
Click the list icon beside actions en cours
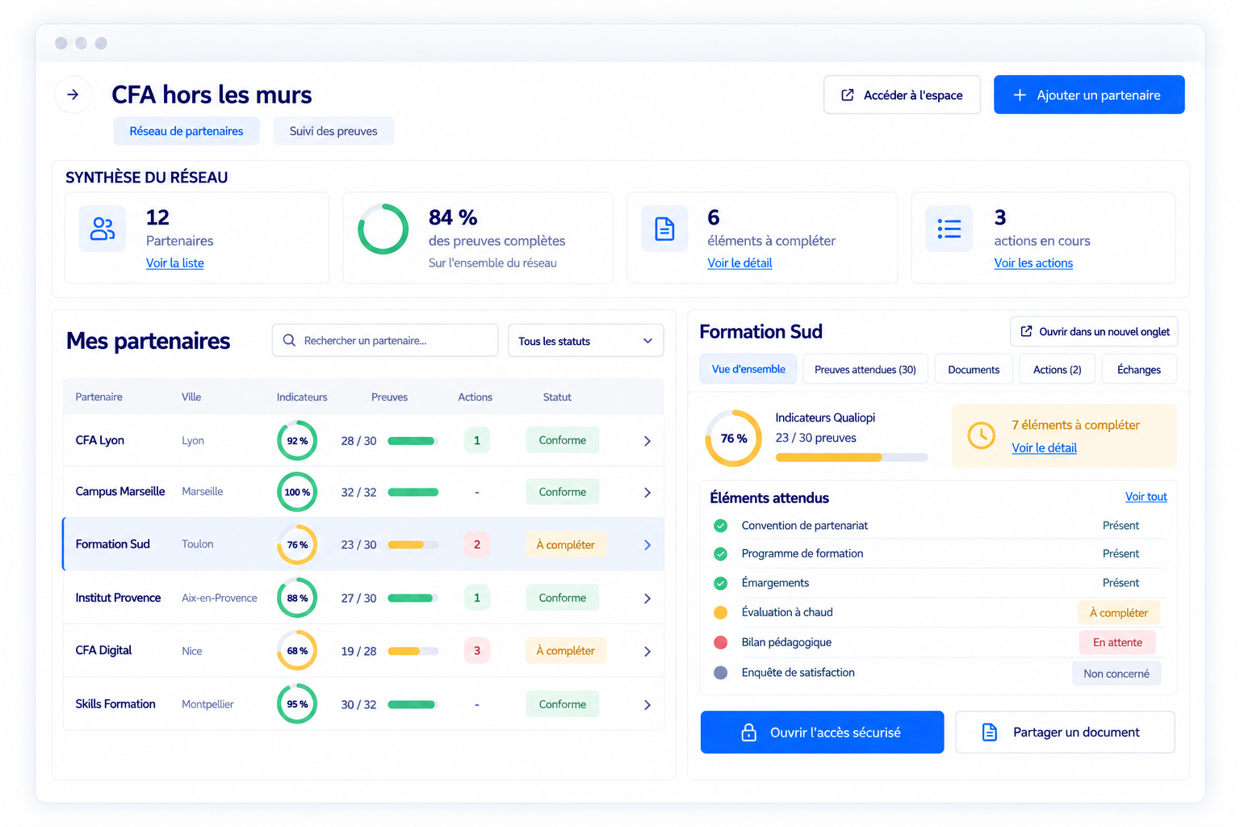click(949, 229)
